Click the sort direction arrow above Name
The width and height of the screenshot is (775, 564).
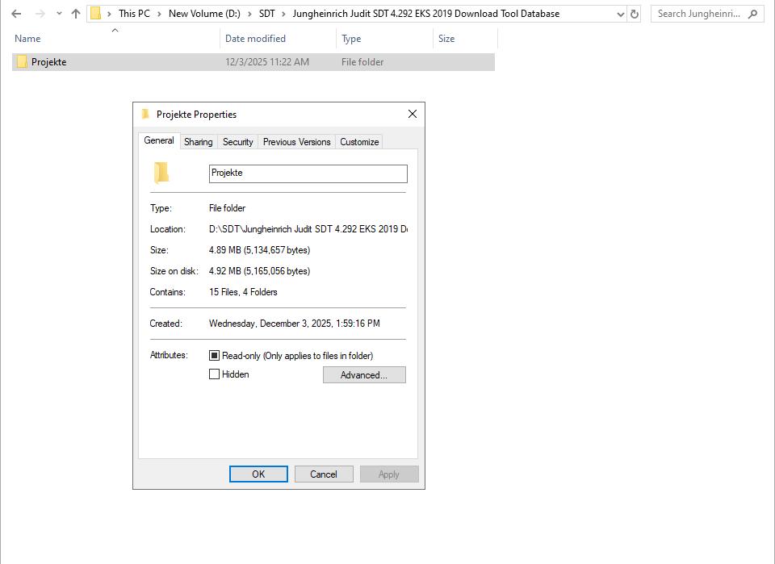(115, 30)
